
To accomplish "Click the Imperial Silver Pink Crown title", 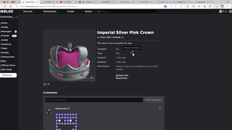I will 125,32.
